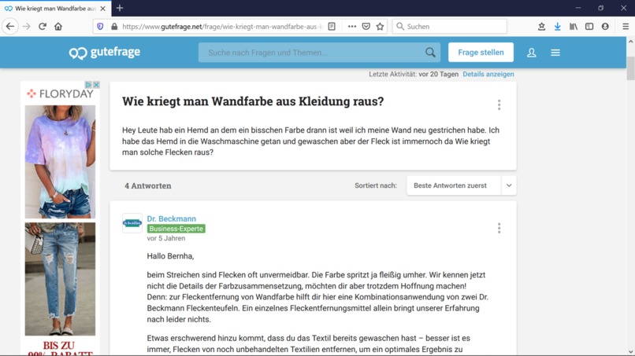Open the Floryday ad logo
The width and height of the screenshot is (635, 356).
(x=60, y=94)
